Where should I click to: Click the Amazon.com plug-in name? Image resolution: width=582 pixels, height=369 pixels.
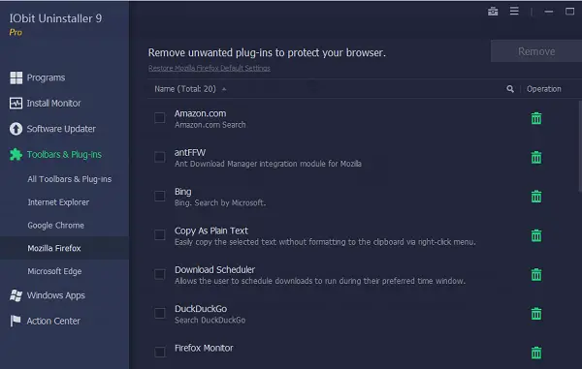201,113
